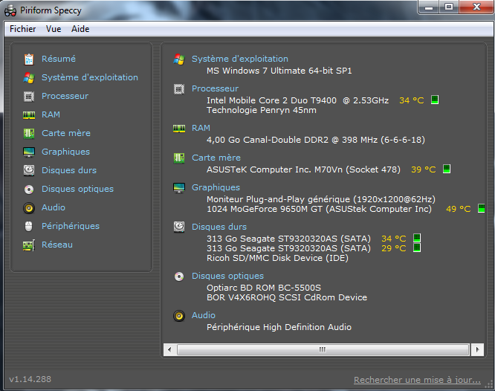This screenshot has height=391, width=495.
Task: Click the horizontal scrollbar left arrow
Action: coord(169,349)
